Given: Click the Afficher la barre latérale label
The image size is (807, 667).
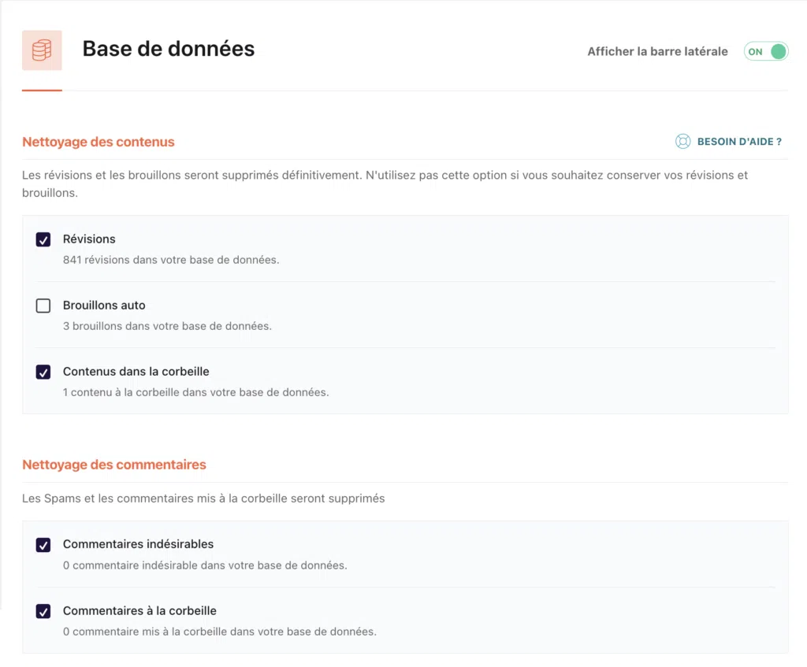Looking at the screenshot, I should coord(657,51).
